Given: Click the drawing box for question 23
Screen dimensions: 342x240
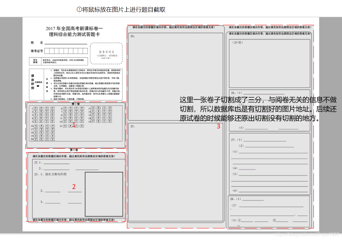Looking at the screenshot, I should [x=104, y=194].
